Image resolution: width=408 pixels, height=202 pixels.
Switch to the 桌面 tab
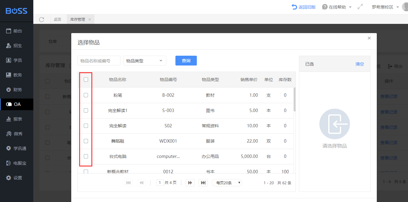point(57,19)
